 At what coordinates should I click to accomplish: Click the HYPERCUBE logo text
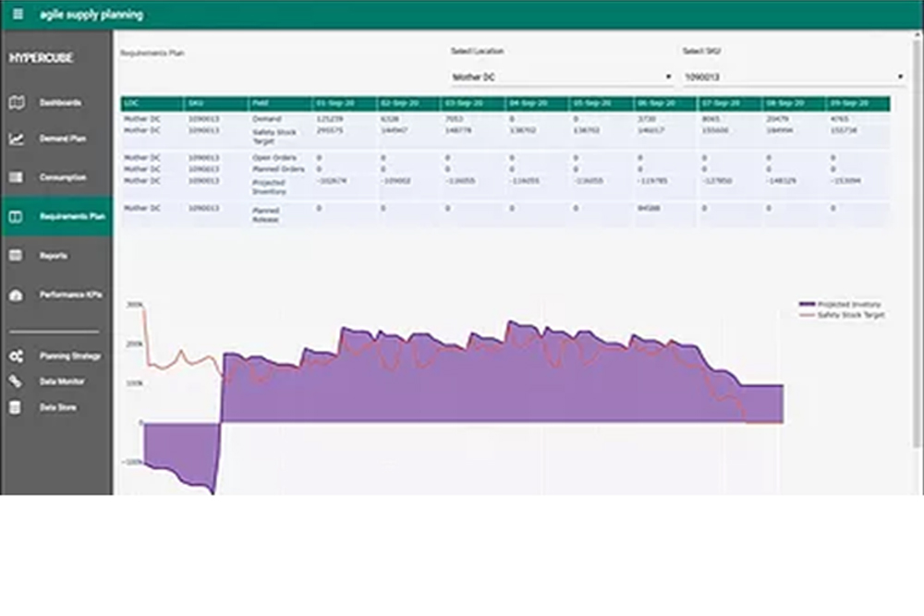41,57
